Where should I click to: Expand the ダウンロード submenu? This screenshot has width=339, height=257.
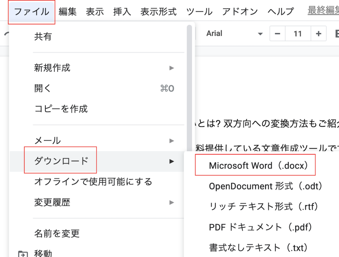point(97,161)
